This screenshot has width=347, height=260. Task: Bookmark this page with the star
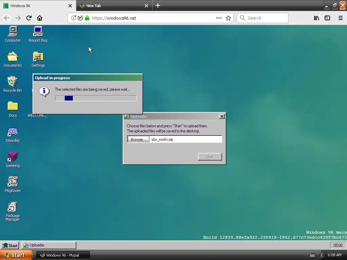click(x=228, y=18)
